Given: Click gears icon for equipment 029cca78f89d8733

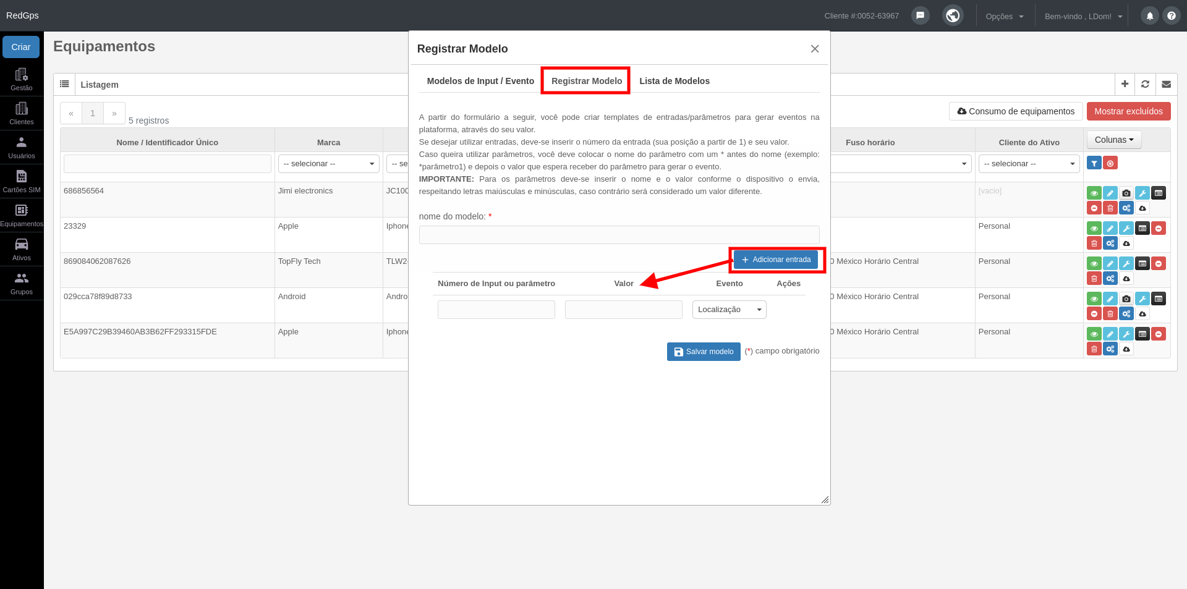Looking at the screenshot, I should coord(1126,314).
